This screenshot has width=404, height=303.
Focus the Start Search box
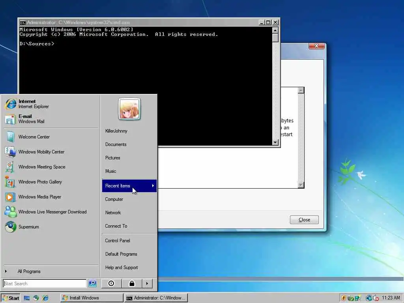[x=45, y=283]
